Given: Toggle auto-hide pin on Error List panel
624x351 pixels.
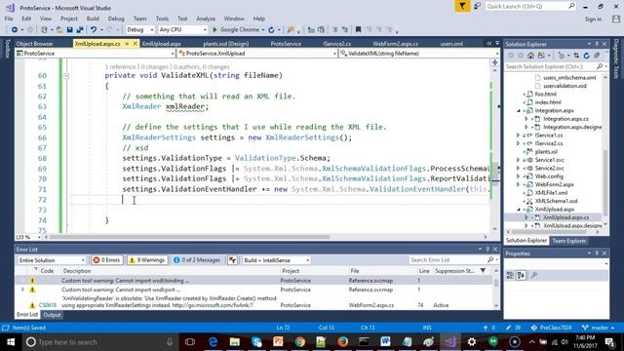Looking at the screenshot, I should coord(487,250).
